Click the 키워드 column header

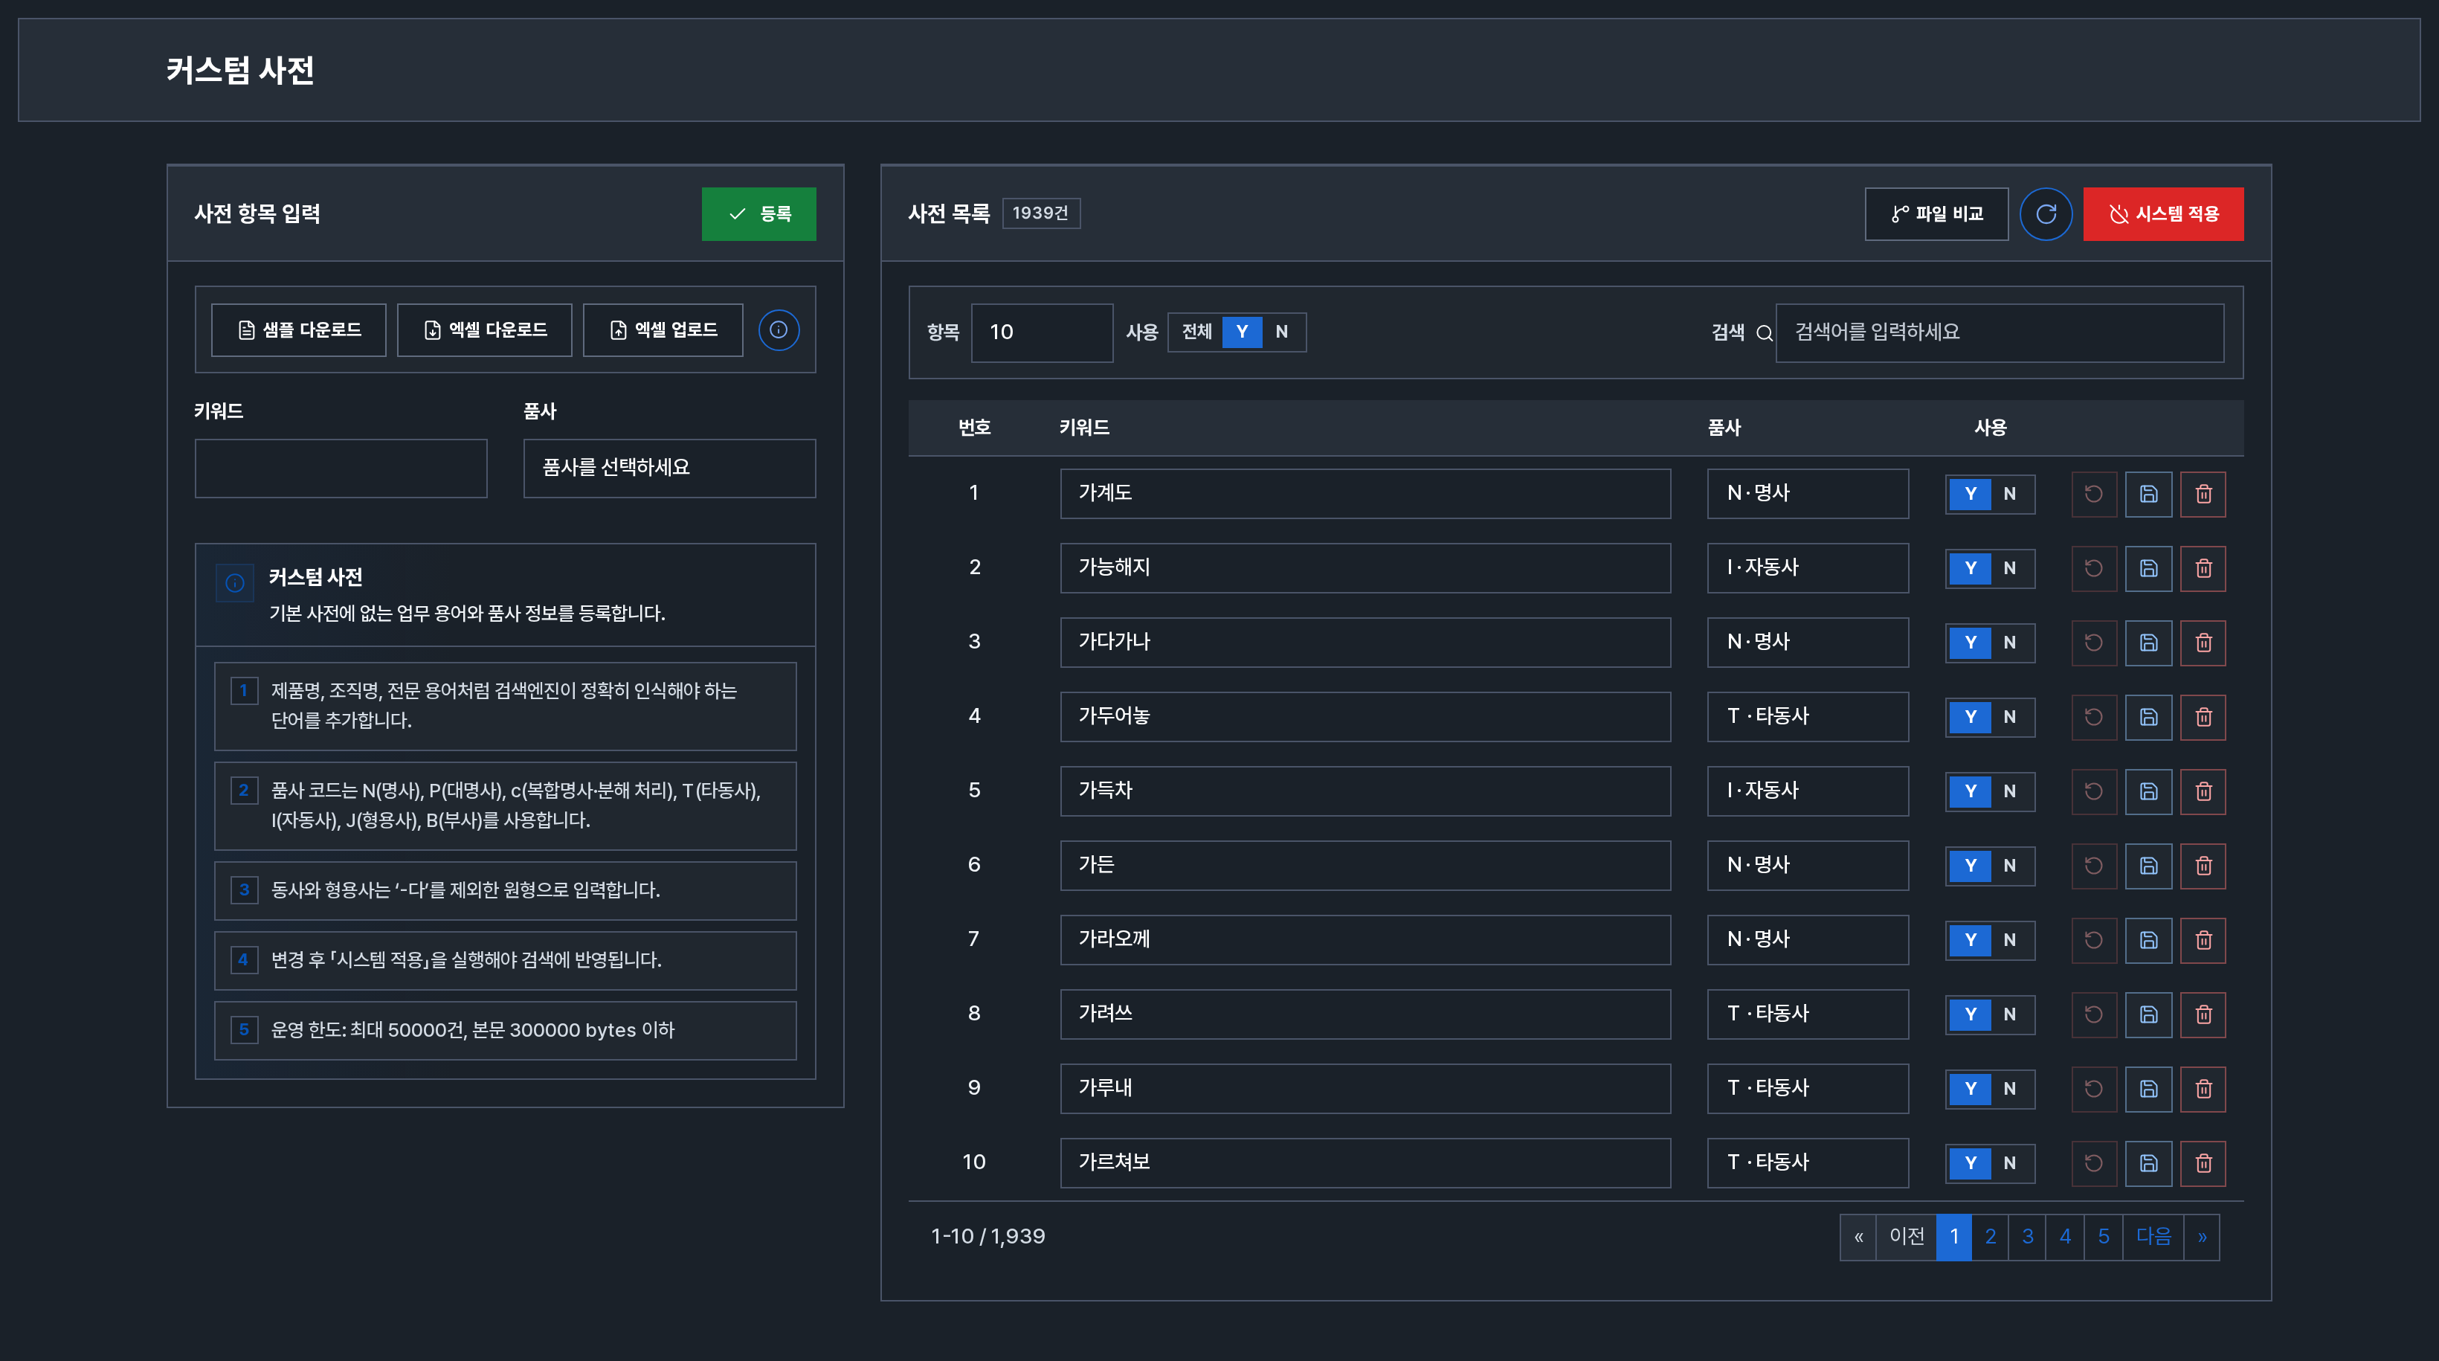pyautogui.click(x=1084, y=428)
